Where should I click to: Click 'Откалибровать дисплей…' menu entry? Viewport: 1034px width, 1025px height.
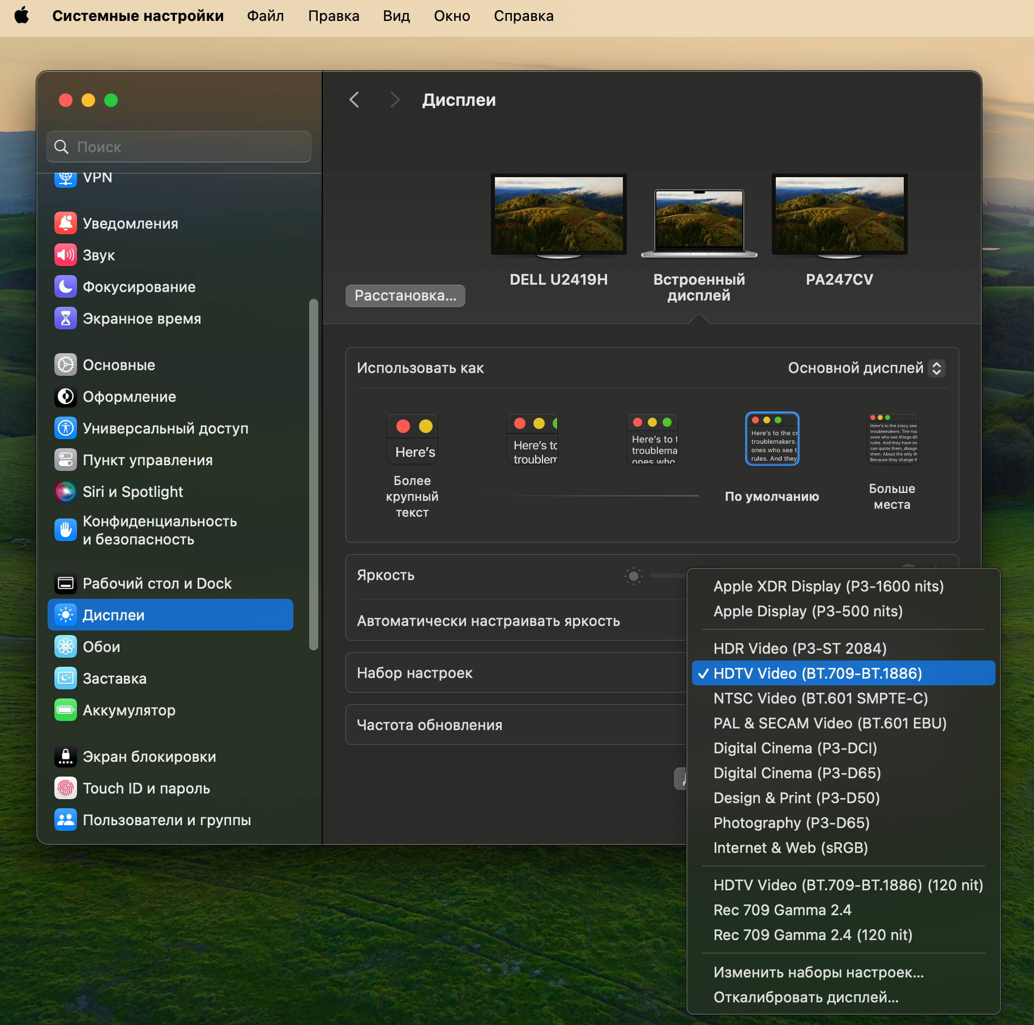point(806,997)
